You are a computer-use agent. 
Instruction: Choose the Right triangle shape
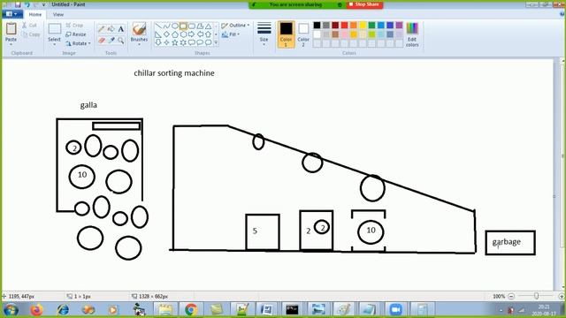[158, 34]
